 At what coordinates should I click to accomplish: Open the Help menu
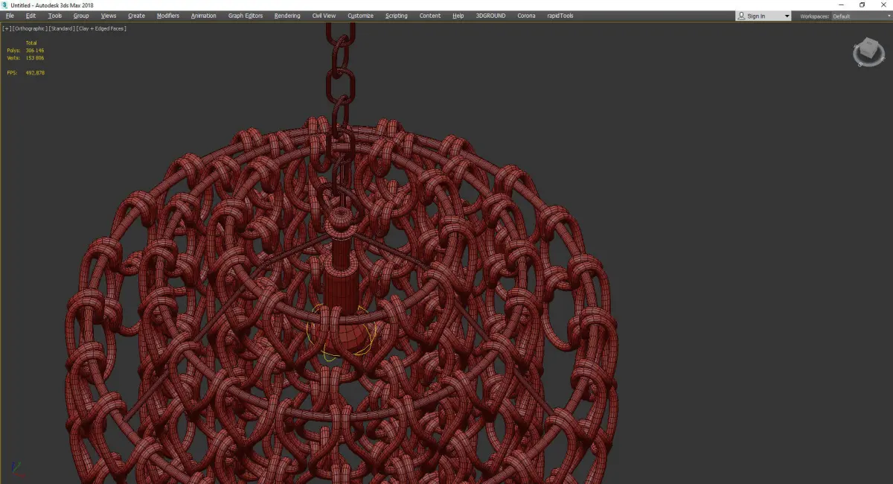coord(458,16)
